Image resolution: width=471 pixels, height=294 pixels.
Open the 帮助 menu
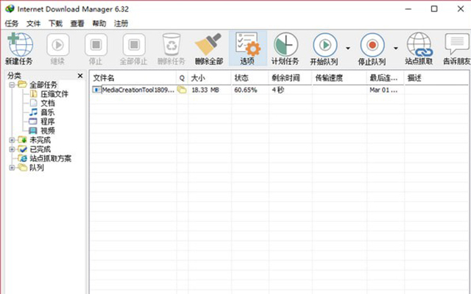[99, 24]
